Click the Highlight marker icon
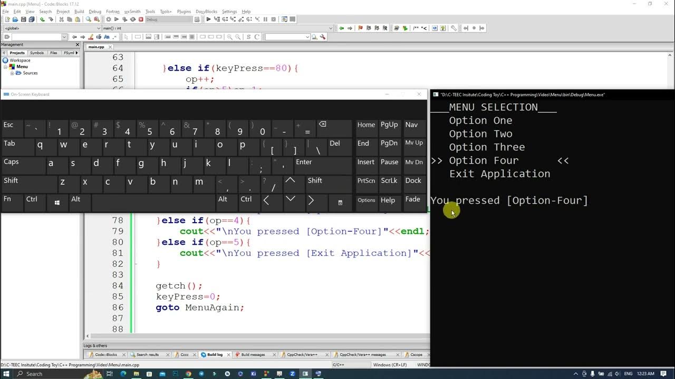675x379 pixels. tap(90, 37)
